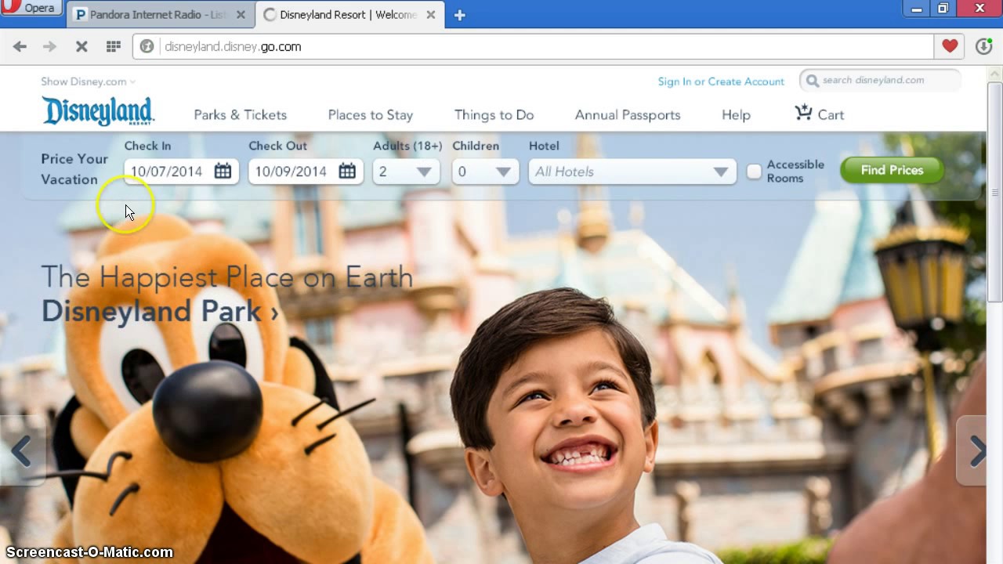Open the Things to Do menu
1003x564 pixels.
tap(494, 115)
